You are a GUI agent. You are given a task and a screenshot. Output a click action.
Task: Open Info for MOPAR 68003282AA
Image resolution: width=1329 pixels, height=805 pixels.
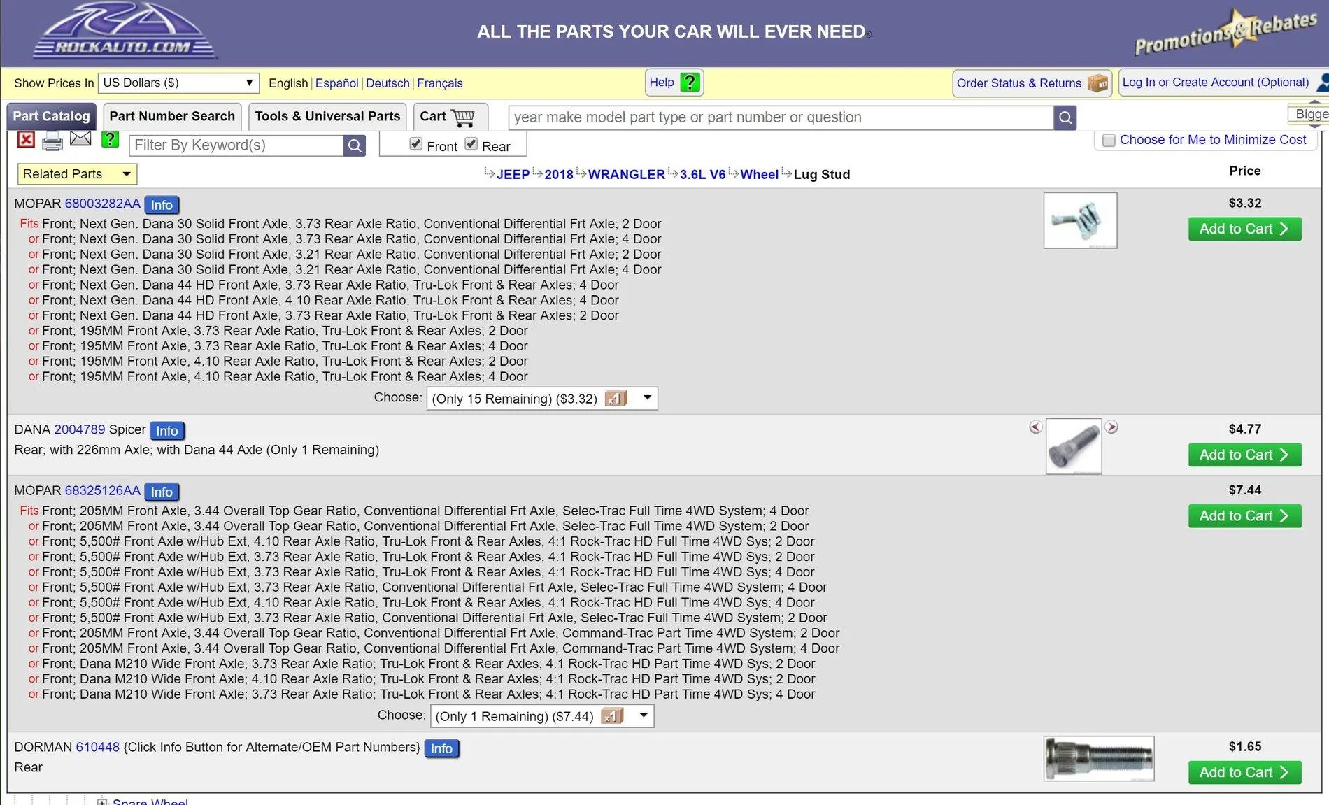point(162,205)
